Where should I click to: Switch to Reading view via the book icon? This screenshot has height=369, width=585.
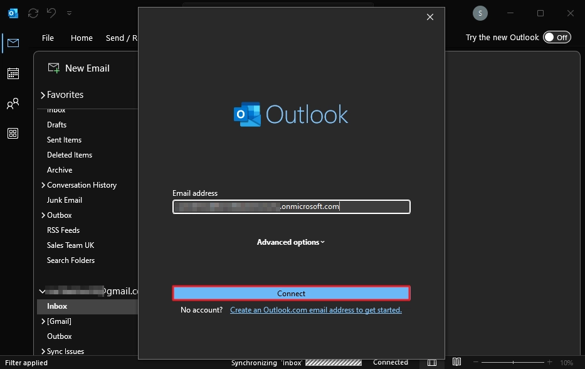click(457, 361)
